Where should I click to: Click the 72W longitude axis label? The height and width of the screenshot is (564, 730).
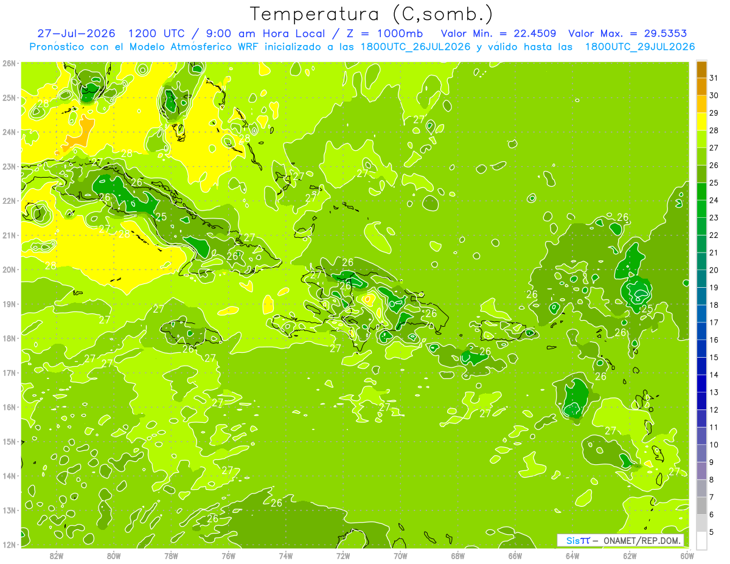343,555
